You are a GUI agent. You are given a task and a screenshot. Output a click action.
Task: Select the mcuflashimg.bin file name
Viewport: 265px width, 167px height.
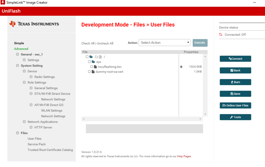(109, 67)
